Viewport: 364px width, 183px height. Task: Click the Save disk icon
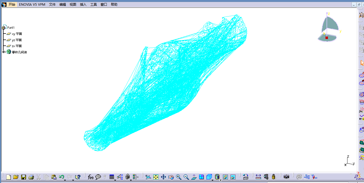pyautogui.click(x=24, y=177)
